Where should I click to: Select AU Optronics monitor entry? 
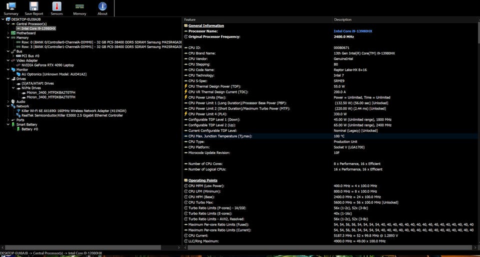pyautogui.click(x=54, y=74)
